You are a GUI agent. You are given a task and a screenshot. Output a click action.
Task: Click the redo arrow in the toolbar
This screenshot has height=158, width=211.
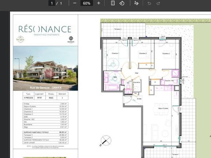(x=158, y=3)
